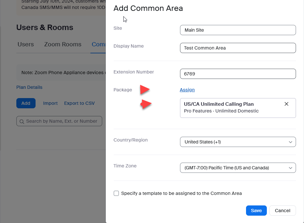Remove the US/CA Unlimited Calling Plan package
This screenshot has width=304, height=223.
pos(286,104)
